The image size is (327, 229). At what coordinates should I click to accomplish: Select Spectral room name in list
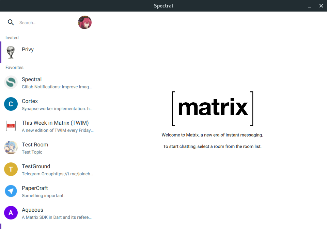click(x=32, y=80)
